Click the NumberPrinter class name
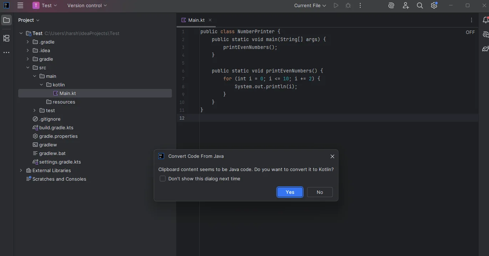This screenshot has height=256, width=489. [x=256, y=31]
